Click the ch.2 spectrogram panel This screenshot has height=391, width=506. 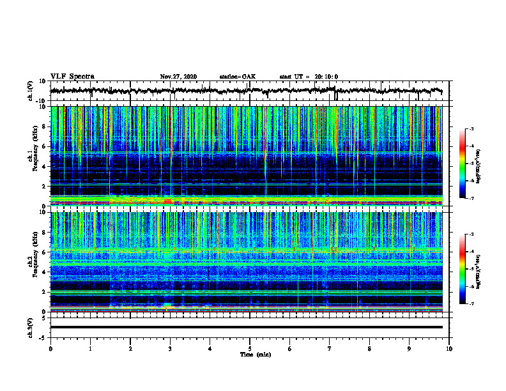coord(246,262)
